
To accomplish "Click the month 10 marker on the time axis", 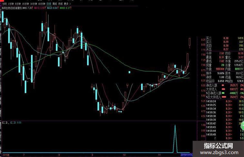I will point(124,155).
